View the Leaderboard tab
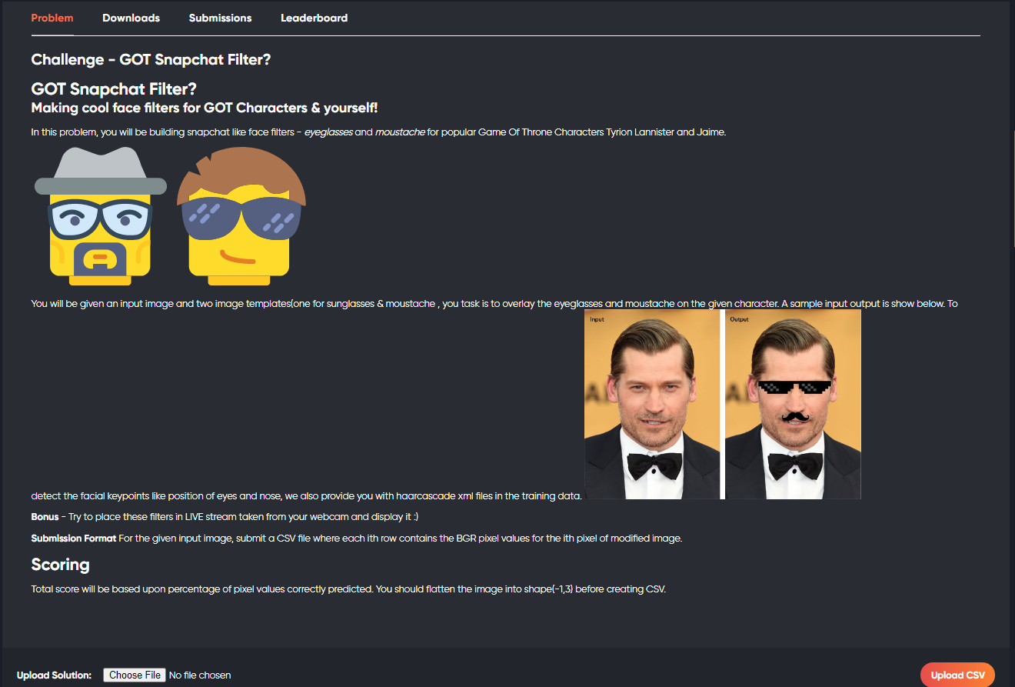The image size is (1015, 687). tap(314, 18)
